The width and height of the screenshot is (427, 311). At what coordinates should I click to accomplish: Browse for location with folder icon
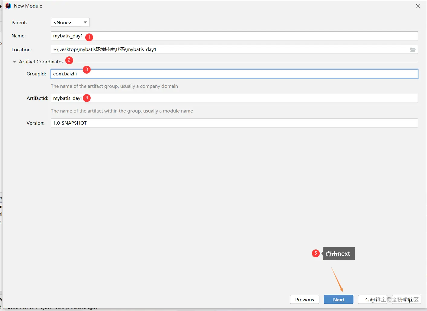pos(413,50)
